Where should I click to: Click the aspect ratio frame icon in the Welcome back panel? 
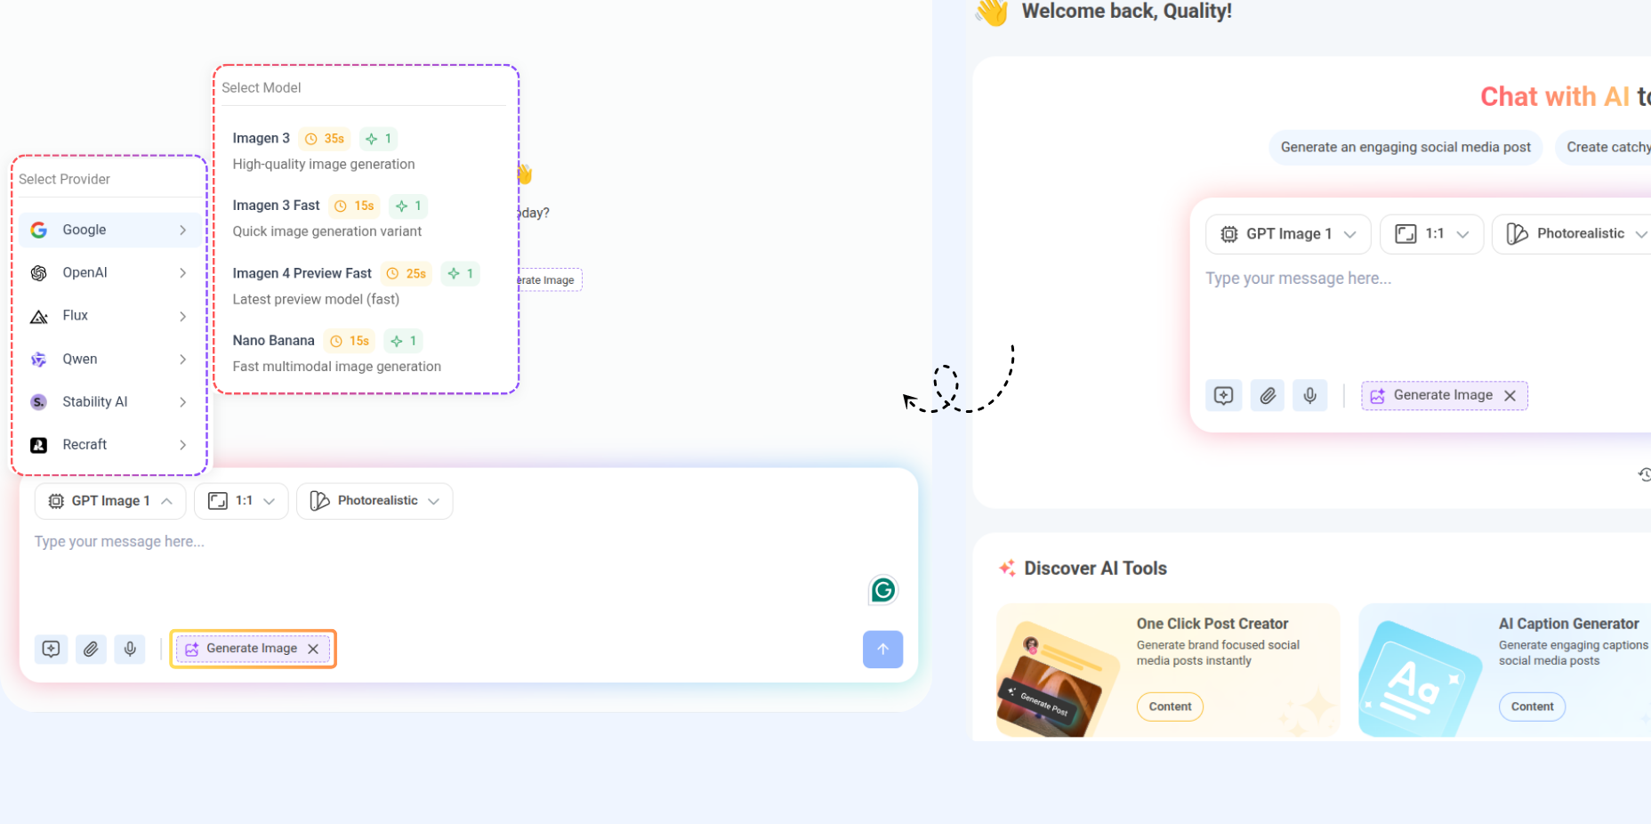(x=1405, y=234)
